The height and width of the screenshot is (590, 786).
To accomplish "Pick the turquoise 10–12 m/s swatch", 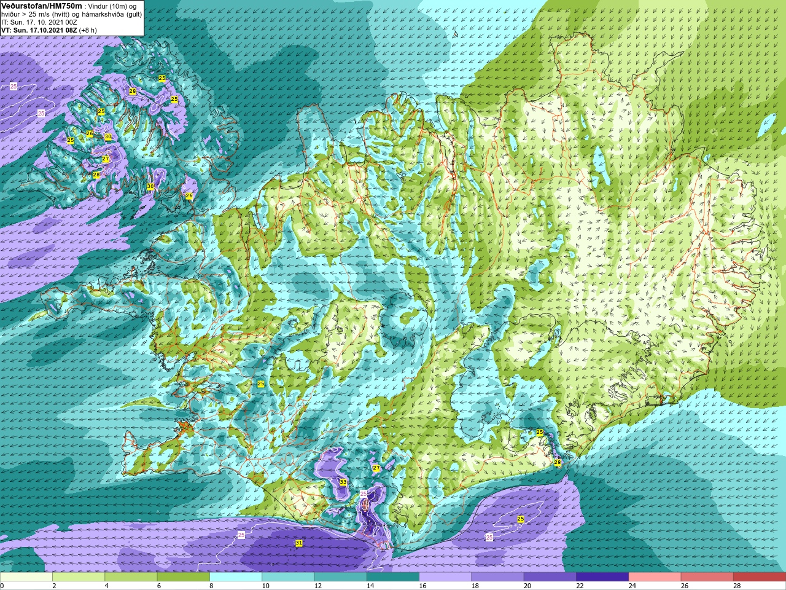I will [x=288, y=577].
